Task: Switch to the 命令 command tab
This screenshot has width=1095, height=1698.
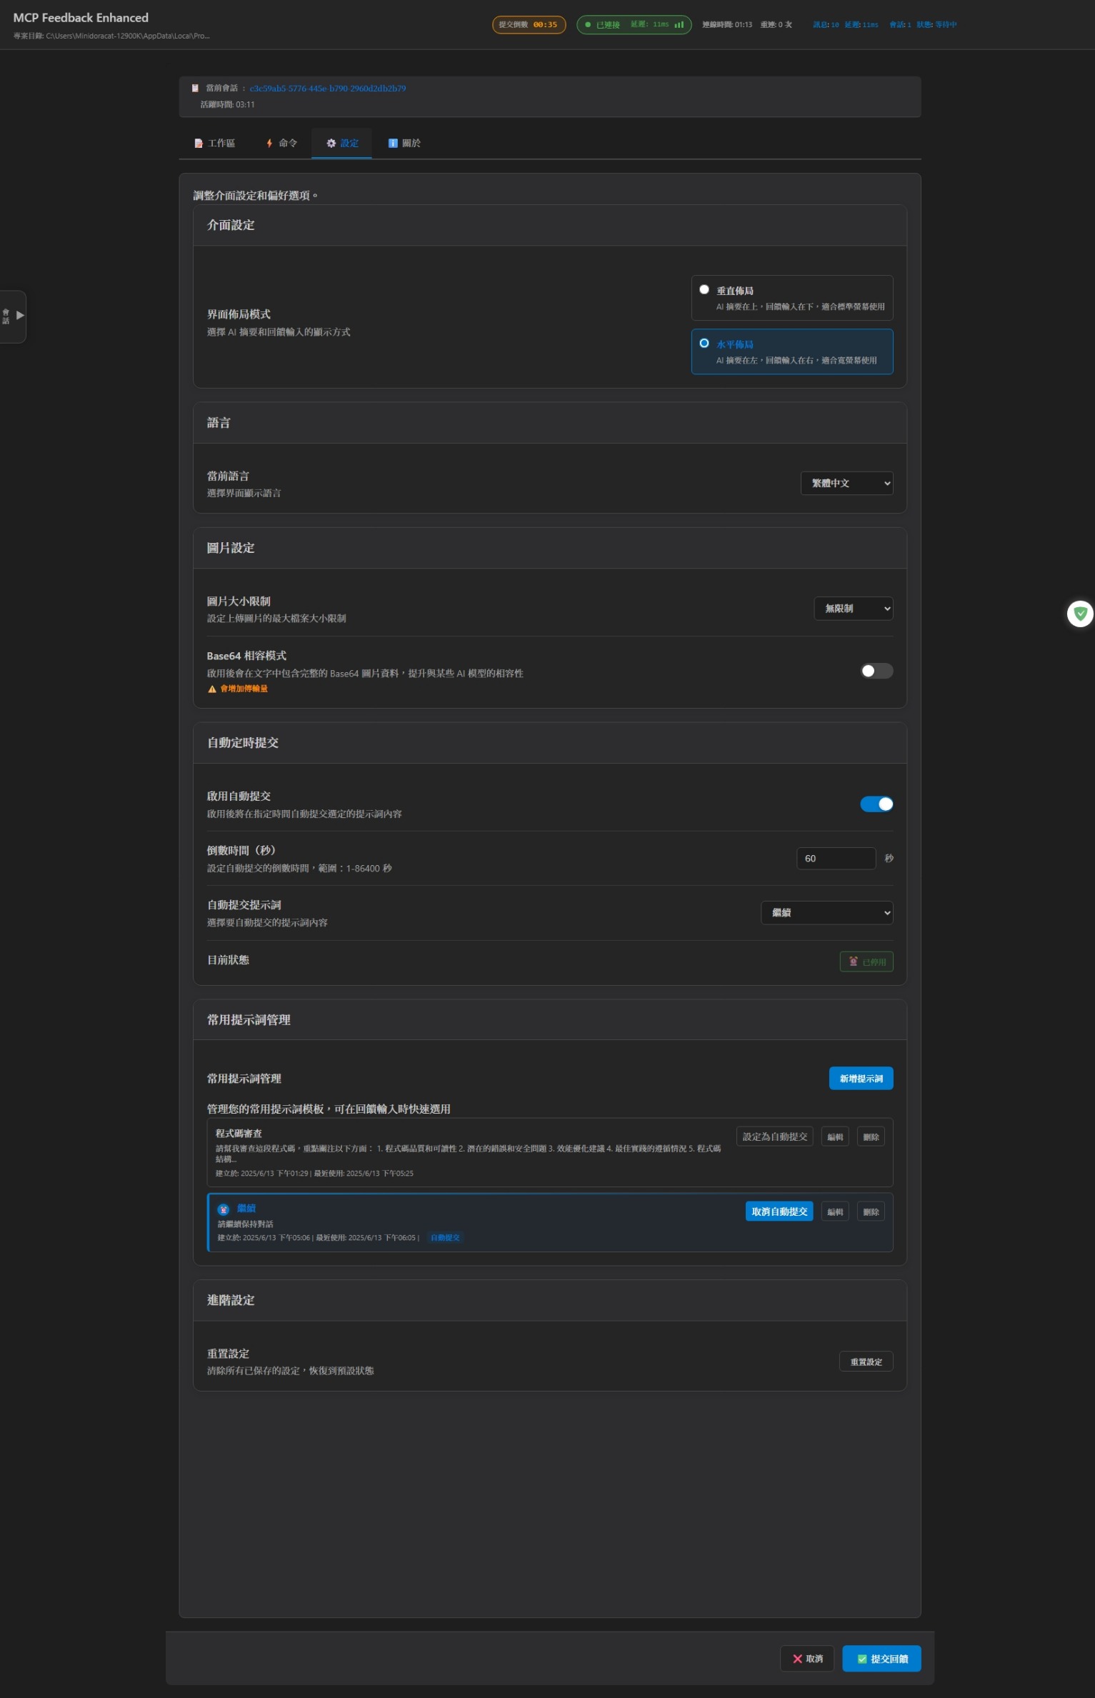Action: pyautogui.click(x=281, y=143)
